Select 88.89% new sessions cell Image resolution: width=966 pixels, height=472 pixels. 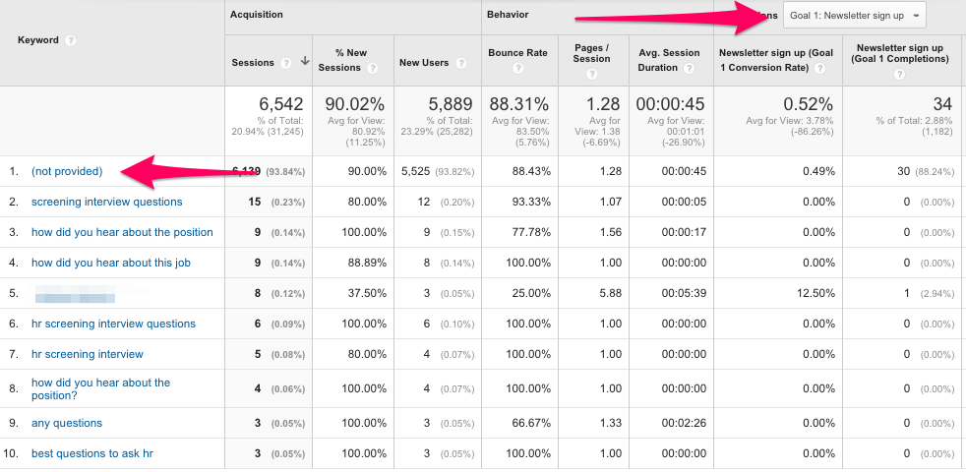tap(367, 264)
